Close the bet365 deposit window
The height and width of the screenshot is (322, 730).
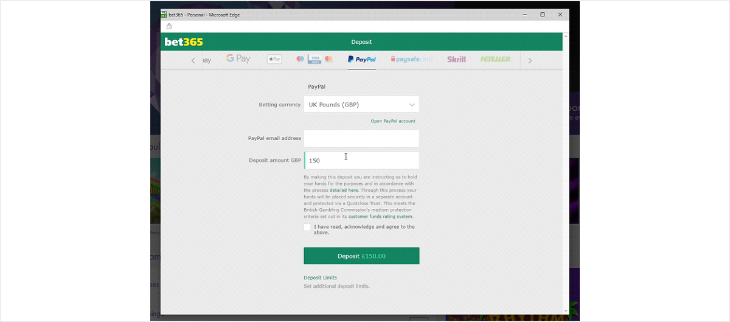tap(560, 15)
